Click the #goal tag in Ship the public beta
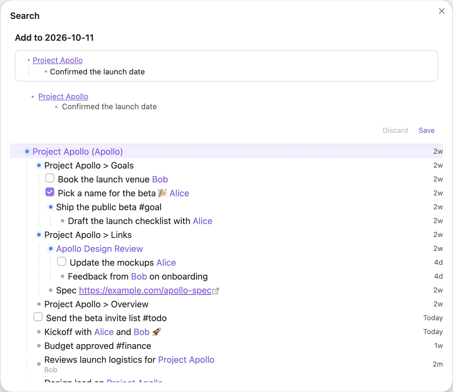This screenshot has width=453, height=392. [x=150, y=207]
